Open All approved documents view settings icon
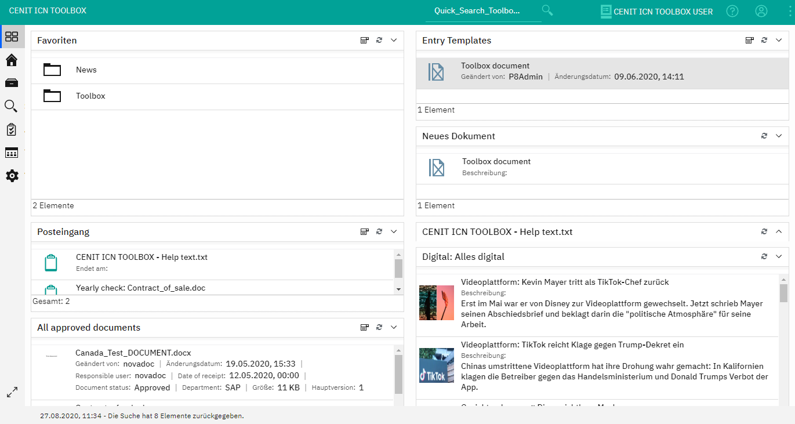The width and height of the screenshot is (795, 424). 365,327
